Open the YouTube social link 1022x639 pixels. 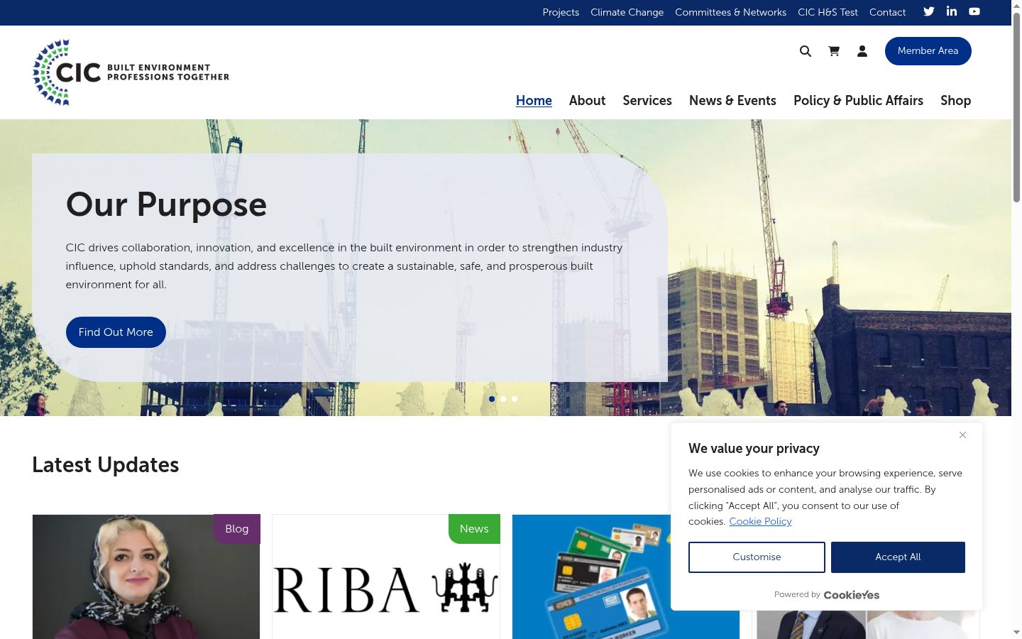pos(974,11)
